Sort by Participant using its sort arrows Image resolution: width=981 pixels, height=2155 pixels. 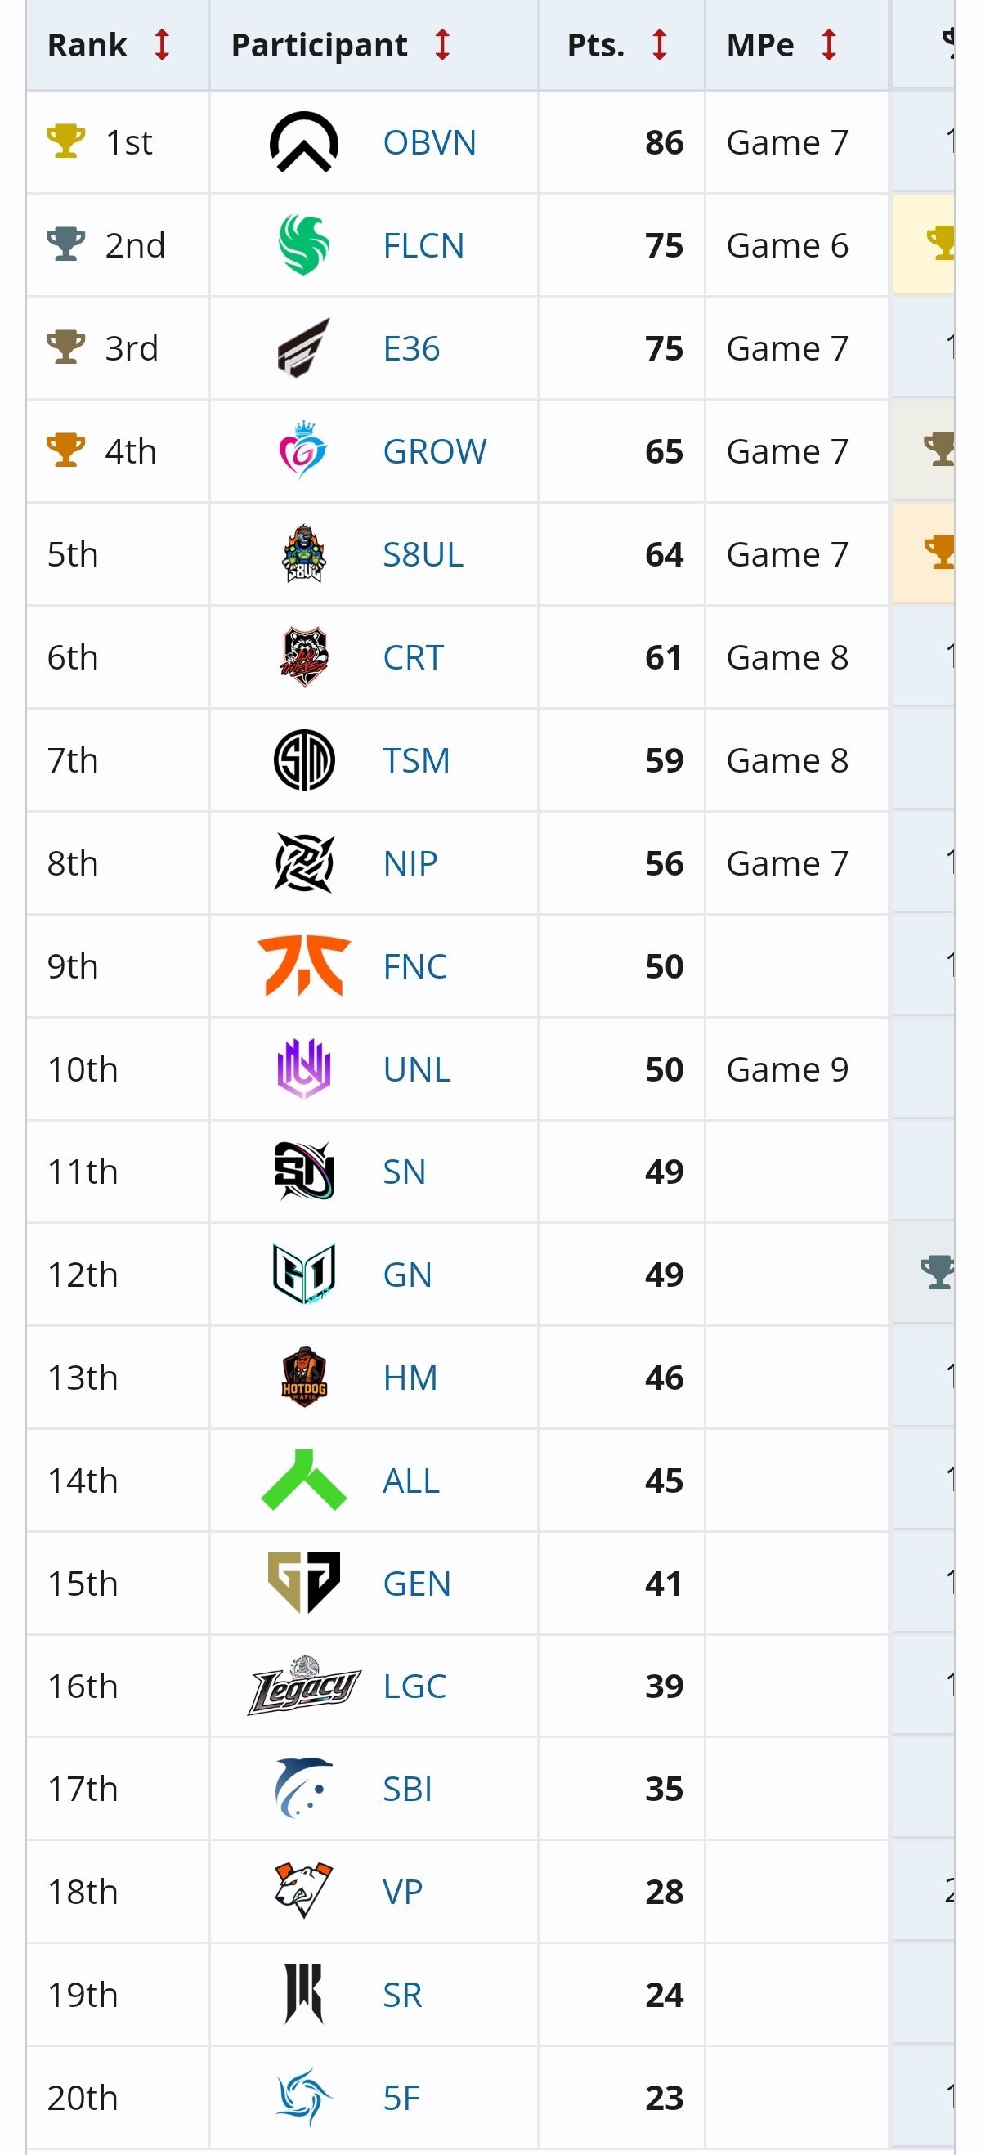point(442,45)
